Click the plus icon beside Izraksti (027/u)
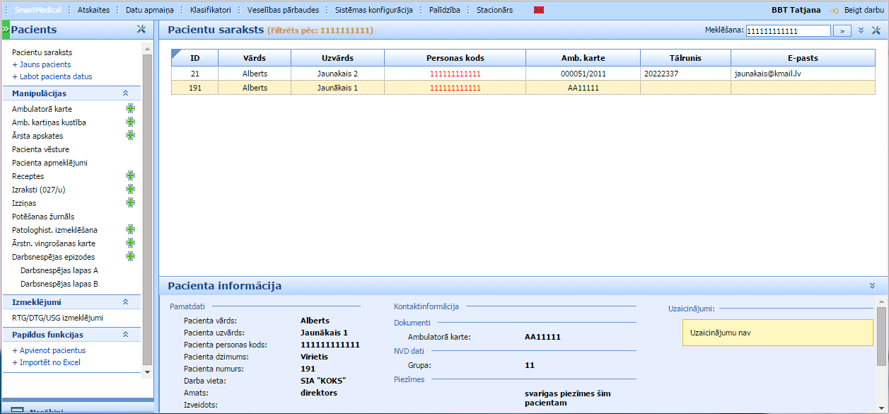Viewport: 889px width, 414px height. 130,190
